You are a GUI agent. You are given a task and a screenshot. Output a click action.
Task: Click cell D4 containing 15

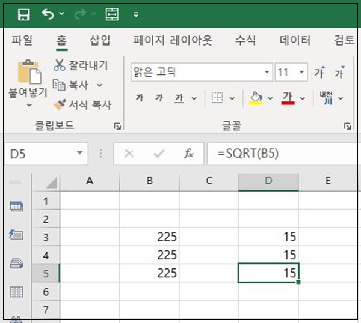coord(268,255)
